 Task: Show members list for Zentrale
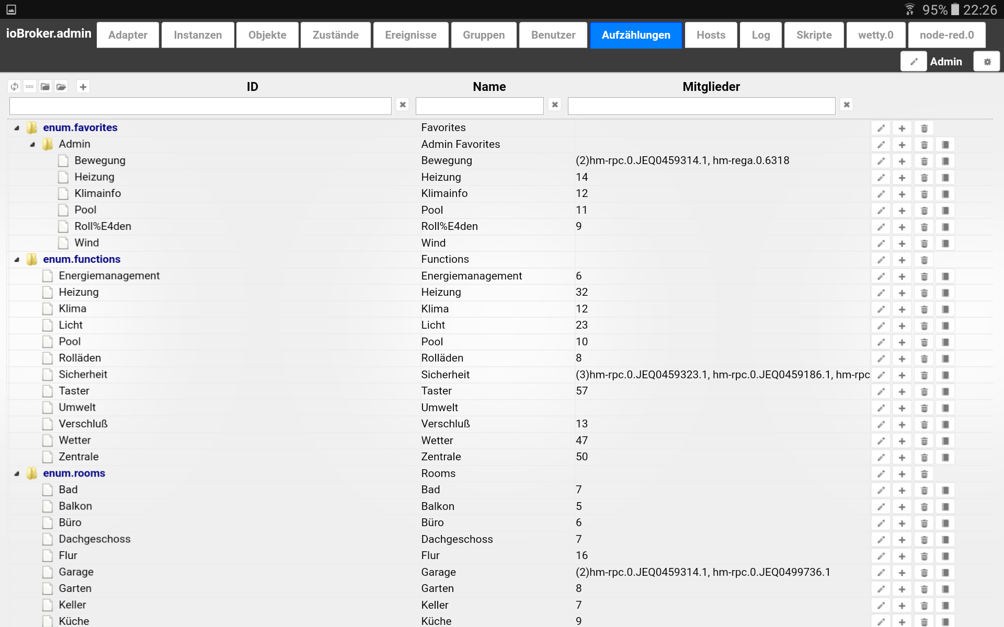[x=945, y=458]
